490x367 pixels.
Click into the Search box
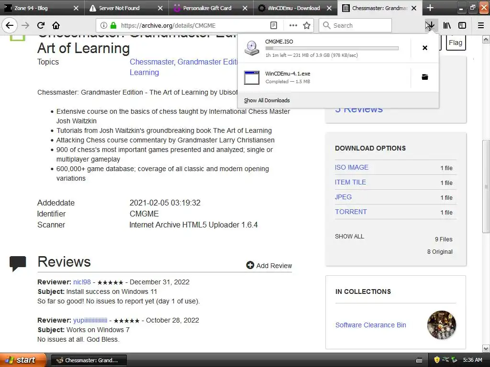coord(356,25)
